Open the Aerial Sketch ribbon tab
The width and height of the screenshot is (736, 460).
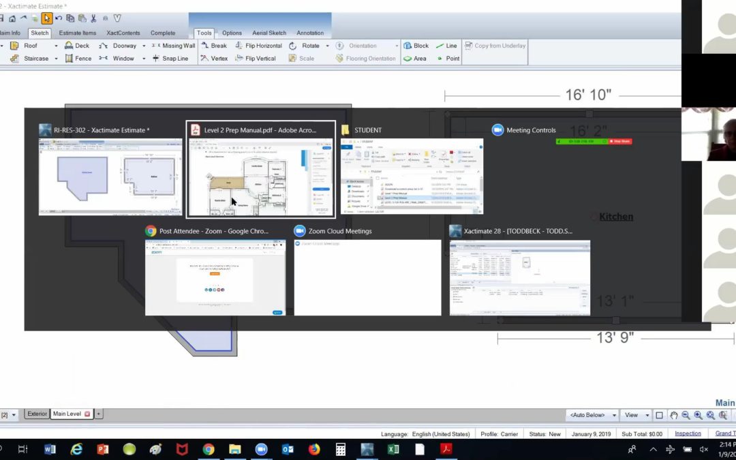[x=269, y=33]
